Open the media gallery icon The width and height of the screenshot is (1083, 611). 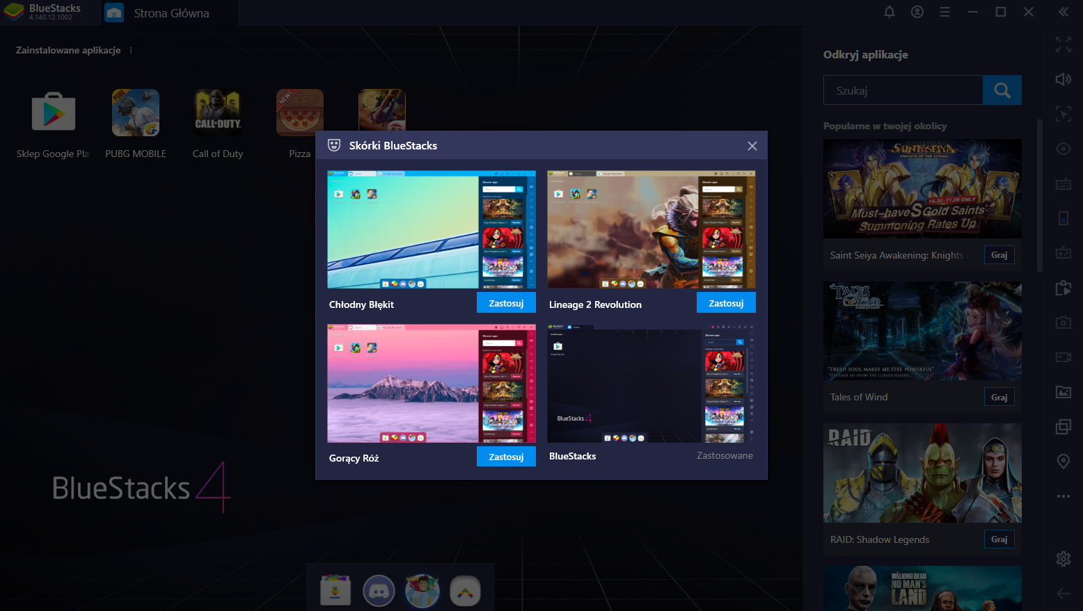[x=1063, y=392]
